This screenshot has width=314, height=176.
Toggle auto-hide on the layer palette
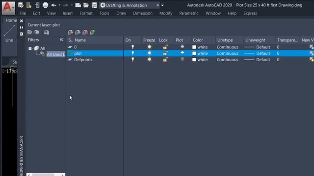(22, 27)
